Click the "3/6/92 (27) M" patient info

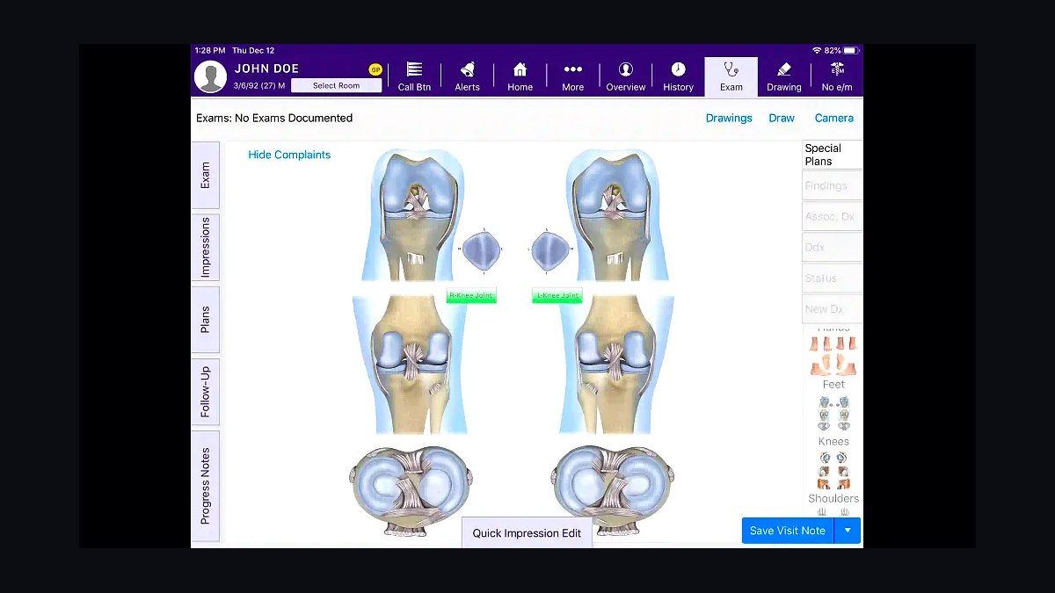260,85
